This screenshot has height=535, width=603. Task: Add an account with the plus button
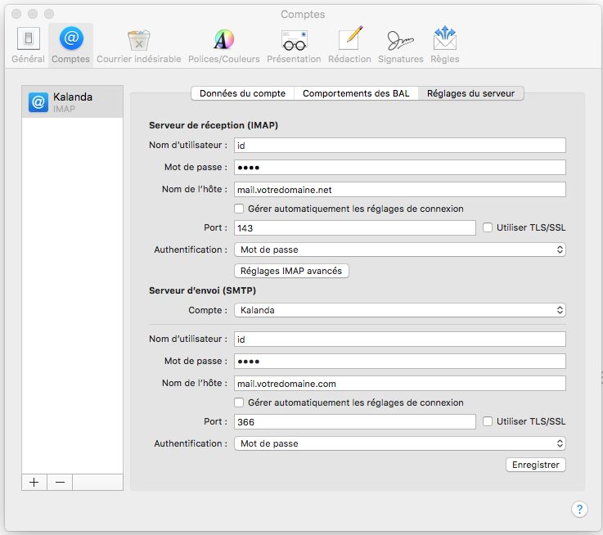click(x=34, y=482)
